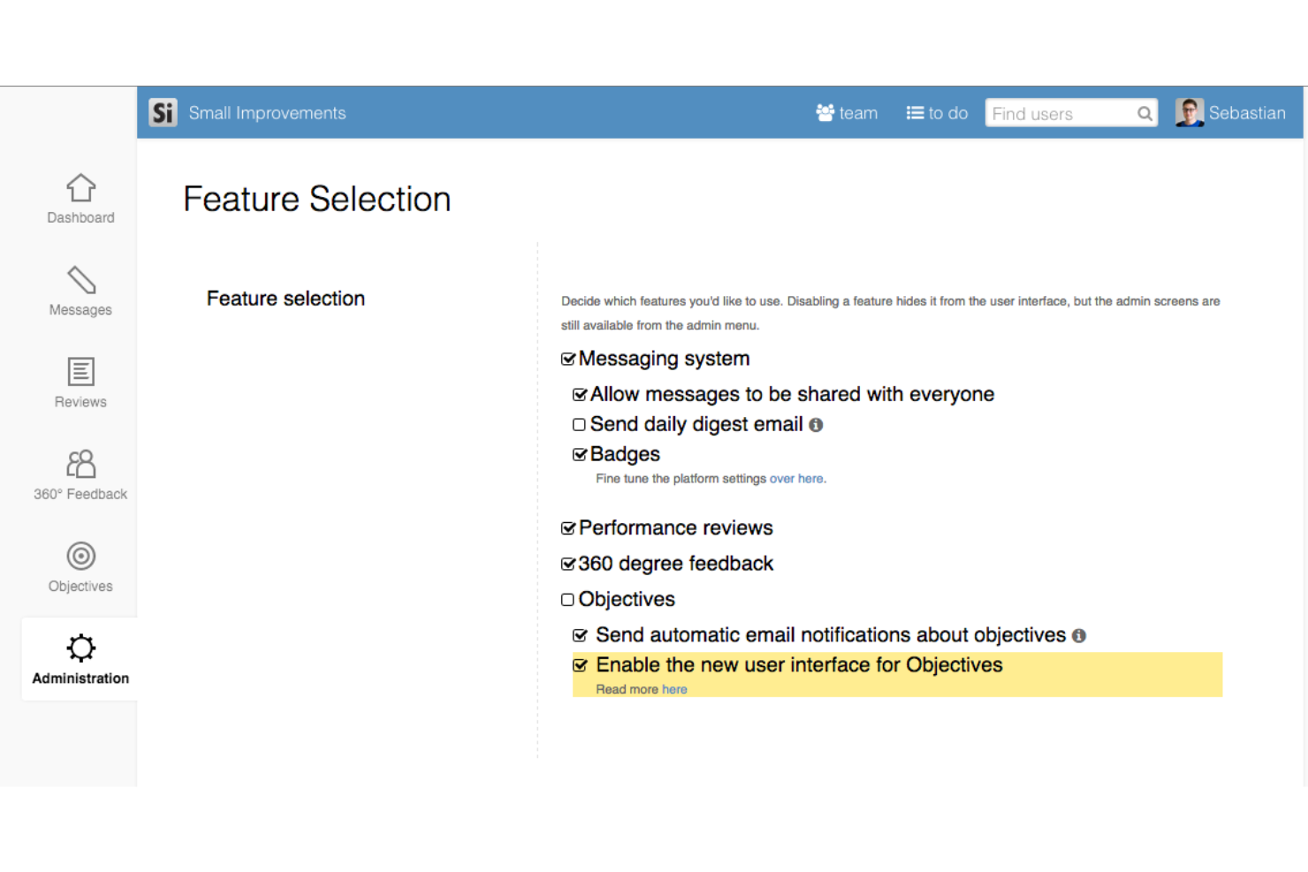Check the Objectives checkbox
This screenshot has width=1308, height=872.
[x=567, y=599]
